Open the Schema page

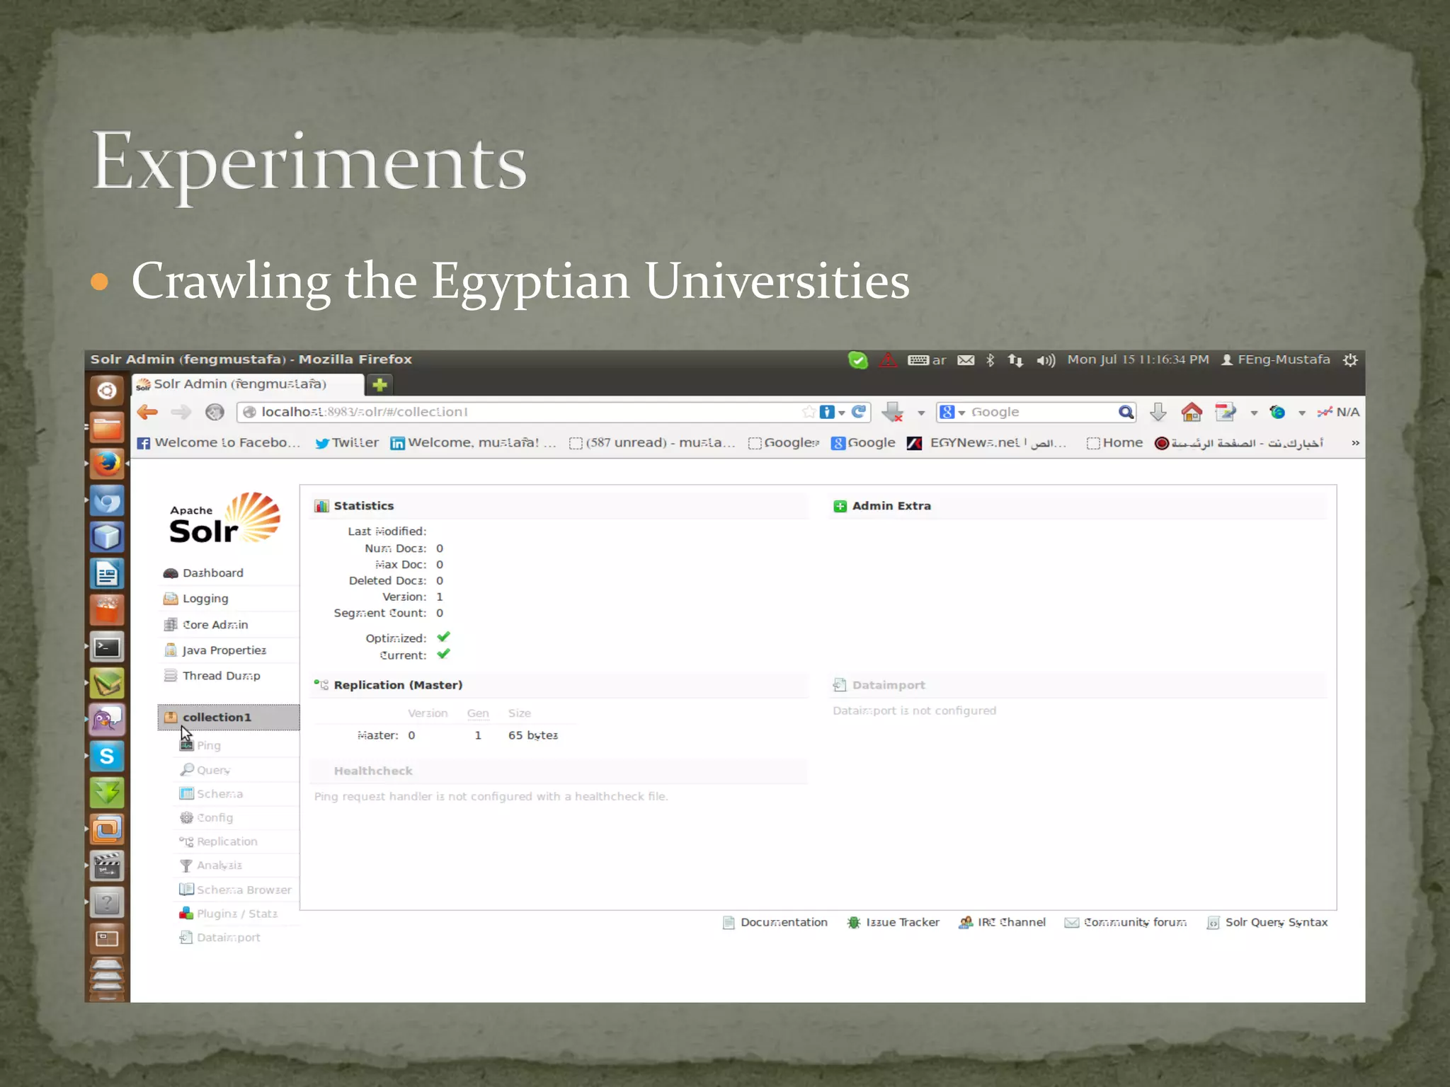click(211, 794)
